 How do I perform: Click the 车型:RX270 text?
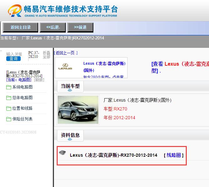pos(115,109)
